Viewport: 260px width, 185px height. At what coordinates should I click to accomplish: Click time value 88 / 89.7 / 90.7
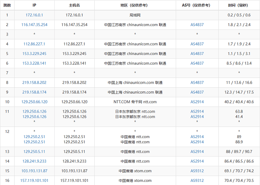239,152
